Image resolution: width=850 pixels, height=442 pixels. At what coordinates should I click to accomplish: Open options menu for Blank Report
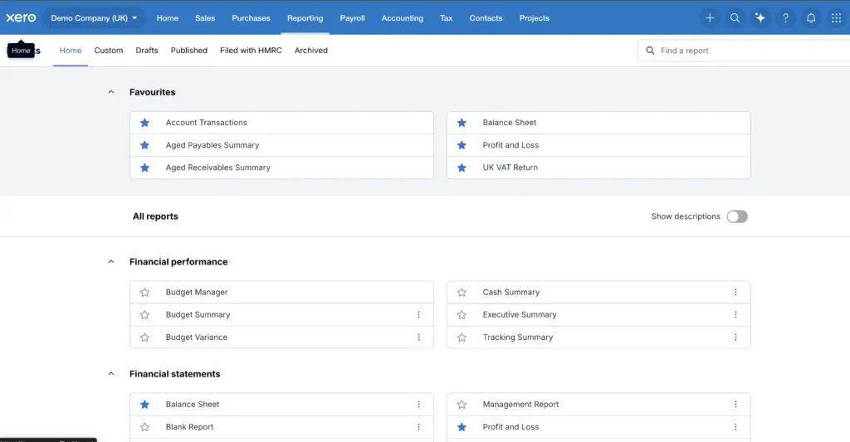tap(418, 427)
